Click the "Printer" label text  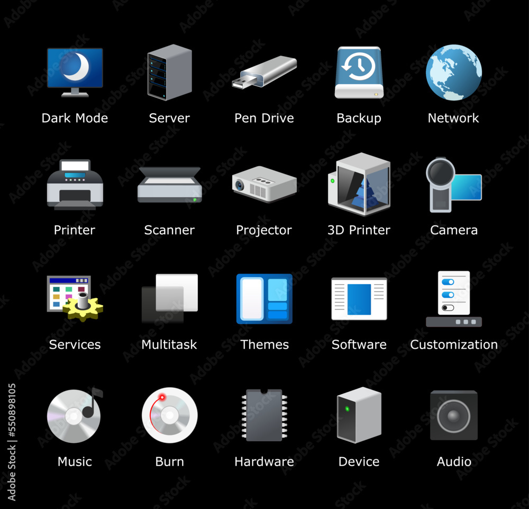pos(75,230)
